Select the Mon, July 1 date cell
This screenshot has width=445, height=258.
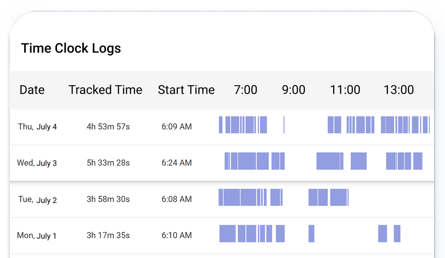coord(37,236)
